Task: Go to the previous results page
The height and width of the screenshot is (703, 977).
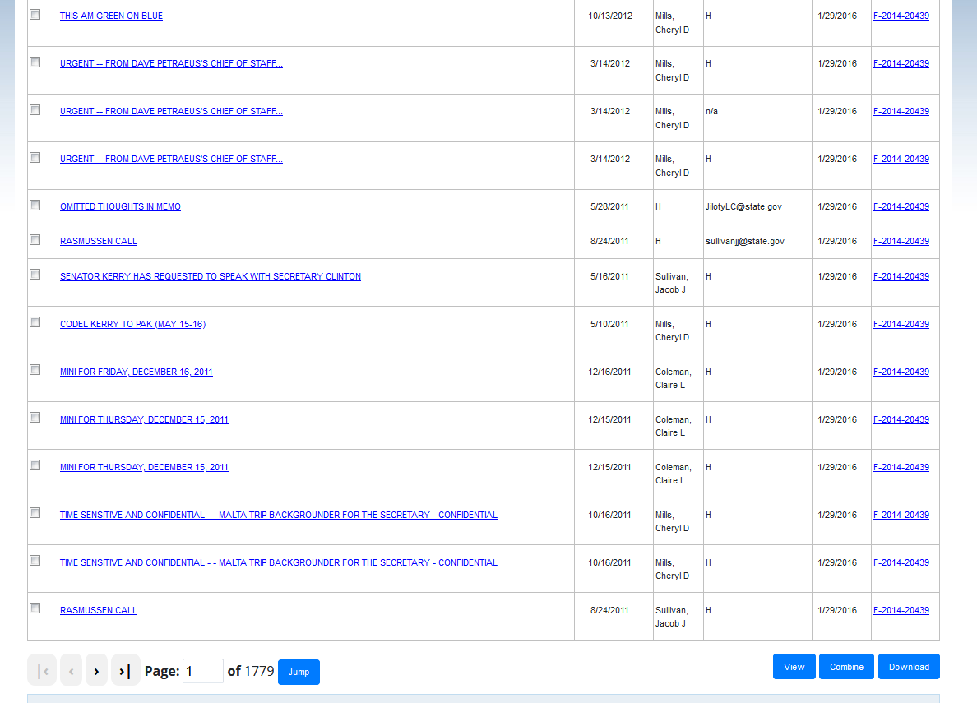Action: click(x=71, y=671)
